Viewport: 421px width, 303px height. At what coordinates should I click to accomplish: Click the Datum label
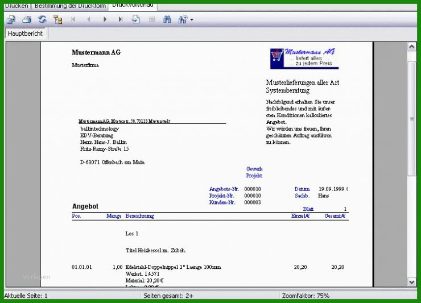[302, 189]
